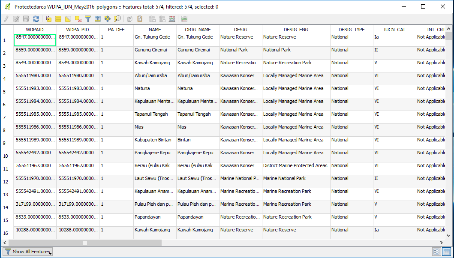
Task: Click Nias in the ORIG_NAME column
Action: click(x=198, y=130)
